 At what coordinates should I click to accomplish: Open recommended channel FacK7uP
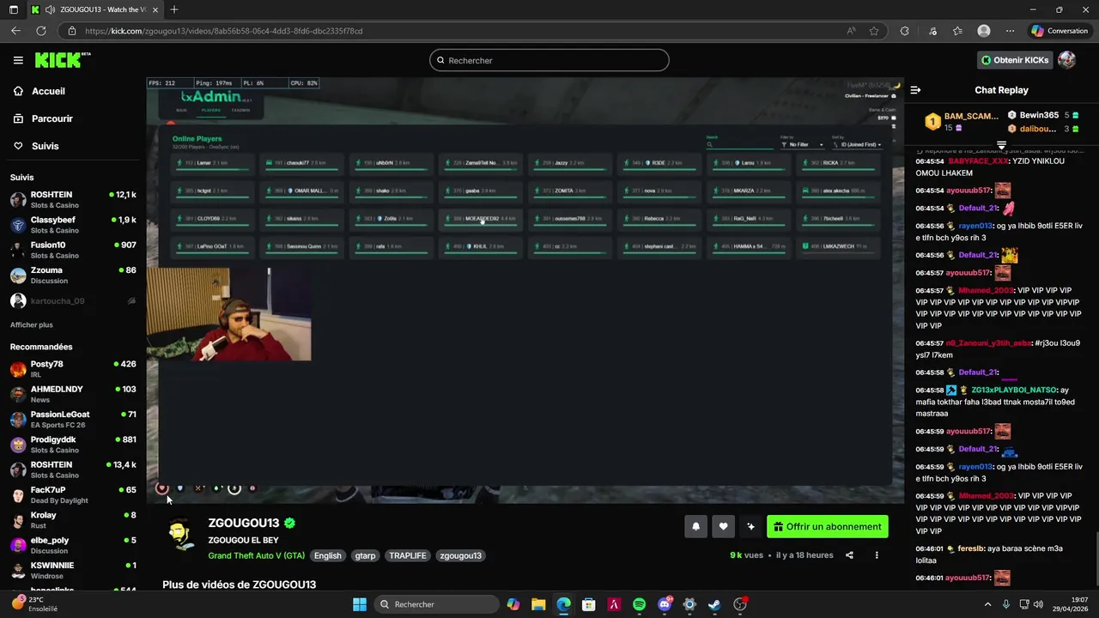[x=73, y=494]
